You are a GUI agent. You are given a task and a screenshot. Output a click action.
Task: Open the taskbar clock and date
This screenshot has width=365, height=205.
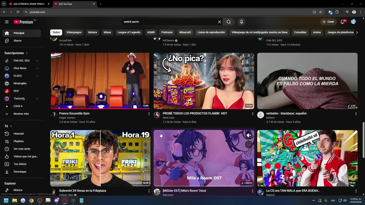pyautogui.click(x=355, y=200)
